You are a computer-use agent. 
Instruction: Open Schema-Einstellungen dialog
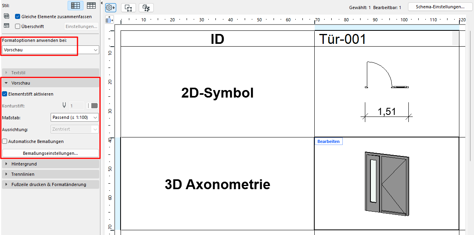click(x=440, y=7)
